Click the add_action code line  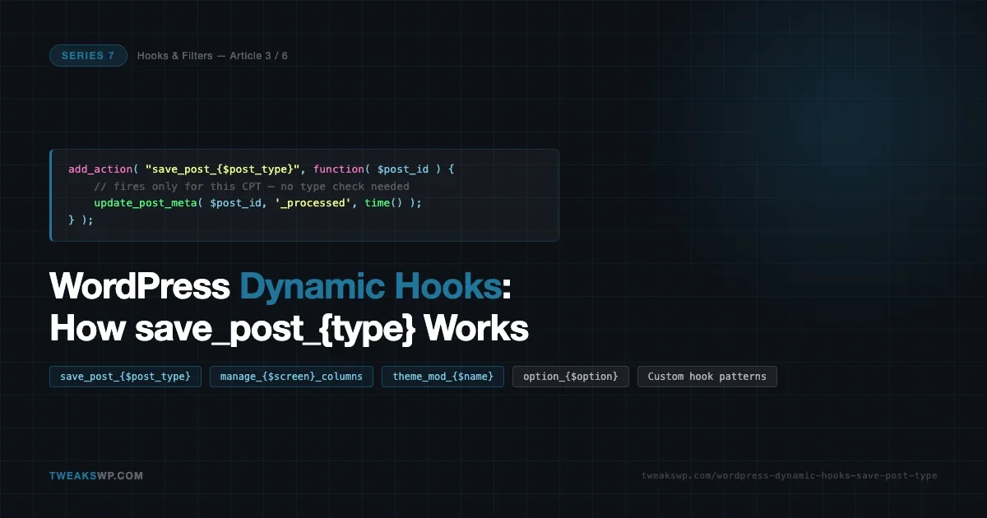[262, 169]
